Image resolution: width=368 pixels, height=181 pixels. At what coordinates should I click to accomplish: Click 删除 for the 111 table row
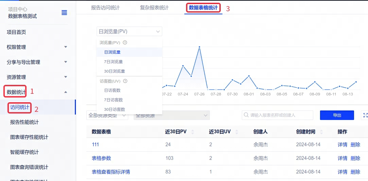click(355, 145)
